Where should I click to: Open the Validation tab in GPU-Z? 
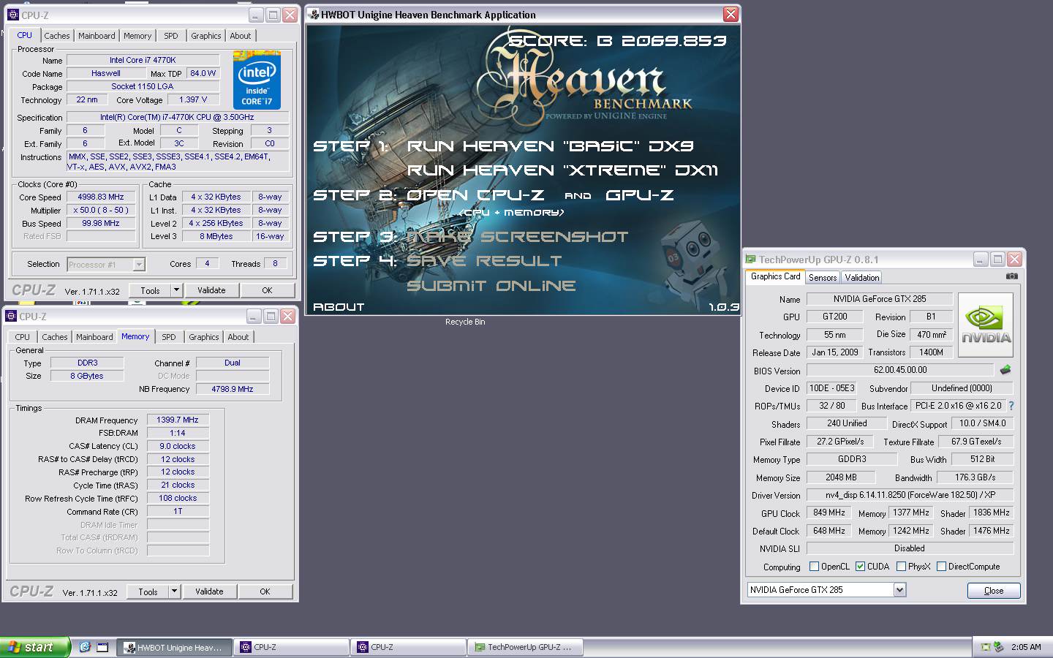click(862, 278)
